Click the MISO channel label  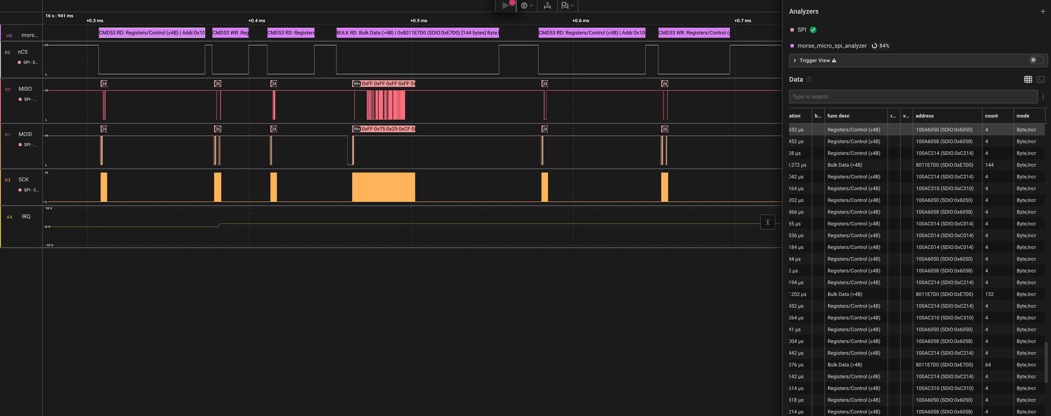(x=25, y=89)
